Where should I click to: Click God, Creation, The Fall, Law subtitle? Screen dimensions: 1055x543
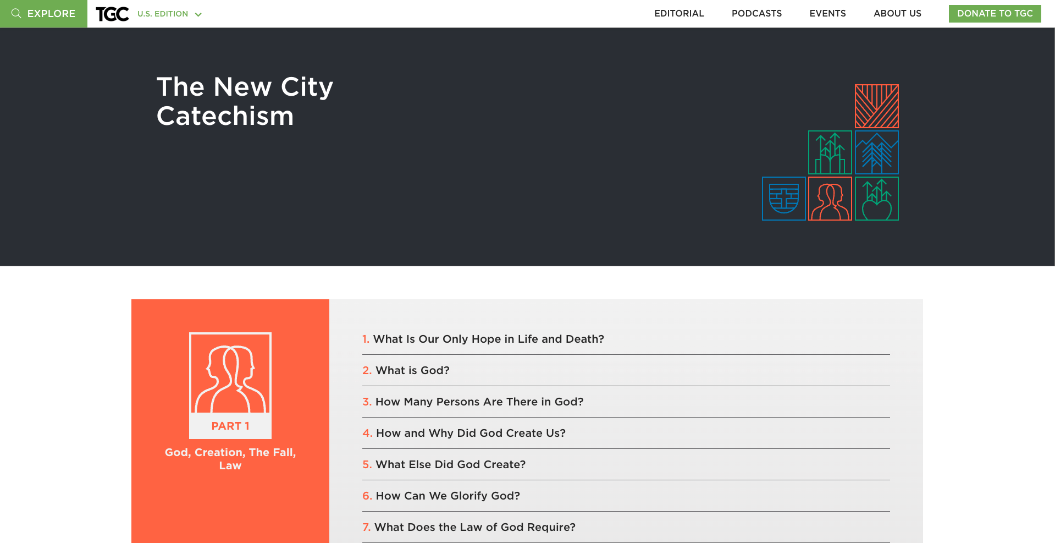click(x=230, y=459)
